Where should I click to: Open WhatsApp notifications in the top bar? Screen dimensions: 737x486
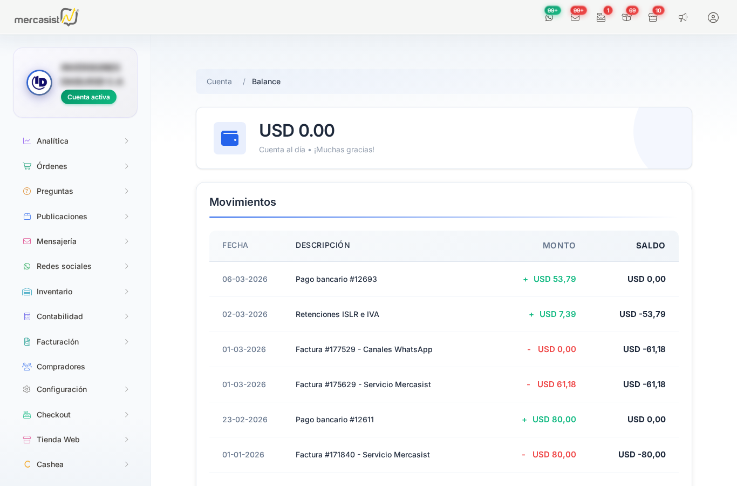pyautogui.click(x=549, y=17)
